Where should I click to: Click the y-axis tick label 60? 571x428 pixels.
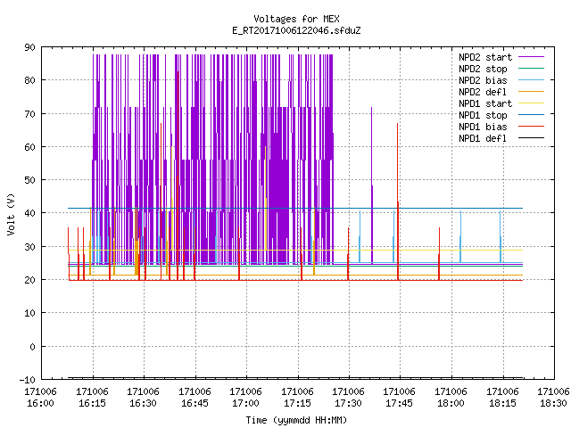coord(29,147)
